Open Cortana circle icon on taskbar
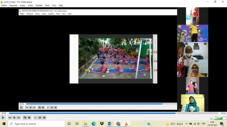This screenshot has height=127, width=227. click(69, 124)
